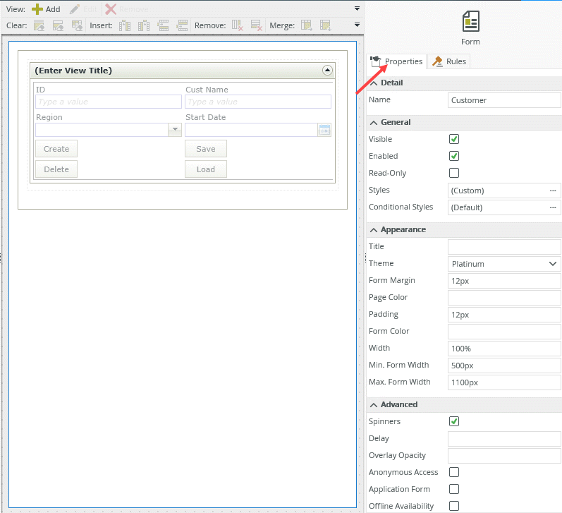Viewport: 562px width, 513px height.
Task: Click the Create button in the view
Action: [x=56, y=149]
